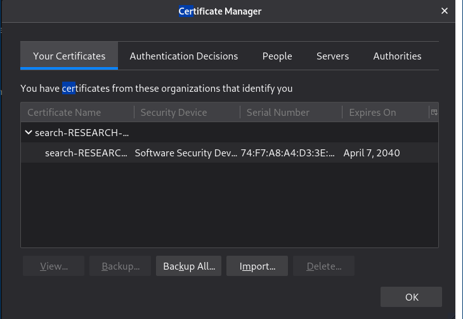Select the search-RESEARCH-... parent tree row
This screenshot has width=463, height=319.
point(230,132)
